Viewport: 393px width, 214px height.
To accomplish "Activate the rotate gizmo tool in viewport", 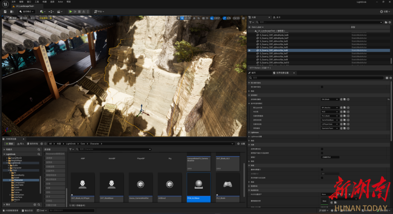I will pyautogui.click(x=186, y=18).
